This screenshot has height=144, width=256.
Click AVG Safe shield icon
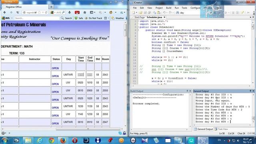tap(76, 18)
